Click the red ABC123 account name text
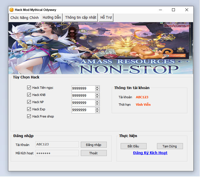Viewport: 200px width, 177px height. click(x=142, y=97)
